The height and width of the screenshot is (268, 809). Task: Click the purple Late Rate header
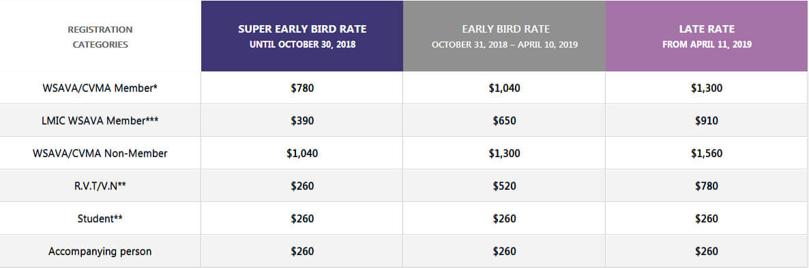point(707,36)
